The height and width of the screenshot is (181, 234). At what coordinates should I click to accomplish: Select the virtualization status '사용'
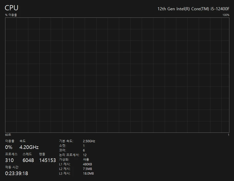[86, 159]
